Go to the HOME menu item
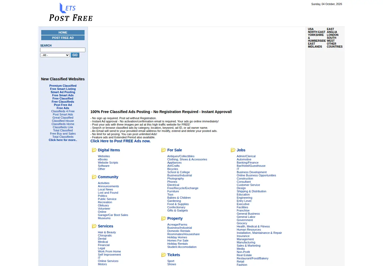This screenshot has width=383, height=266. (x=63, y=32)
